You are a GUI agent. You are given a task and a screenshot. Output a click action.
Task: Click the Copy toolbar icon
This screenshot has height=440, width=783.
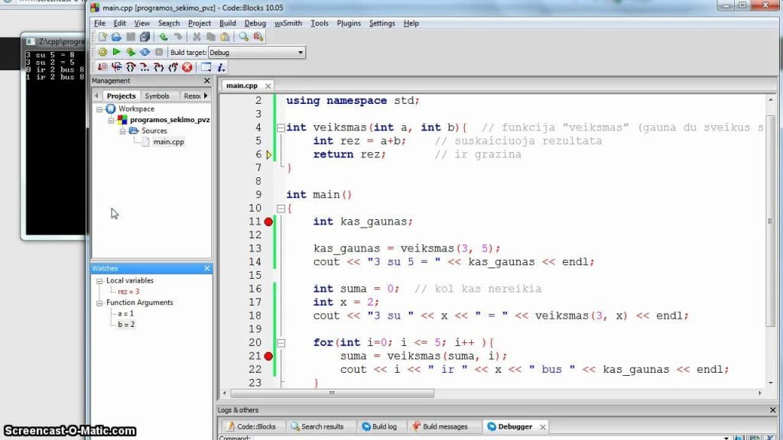click(211, 37)
